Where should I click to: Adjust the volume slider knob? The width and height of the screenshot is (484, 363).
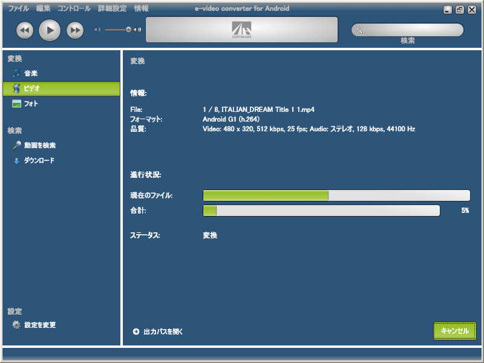(128, 30)
